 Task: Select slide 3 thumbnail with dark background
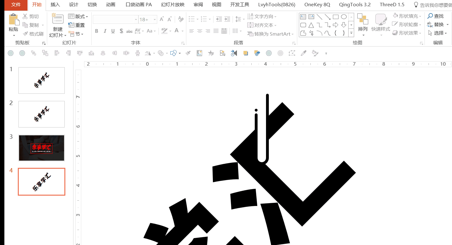[42, 148]
